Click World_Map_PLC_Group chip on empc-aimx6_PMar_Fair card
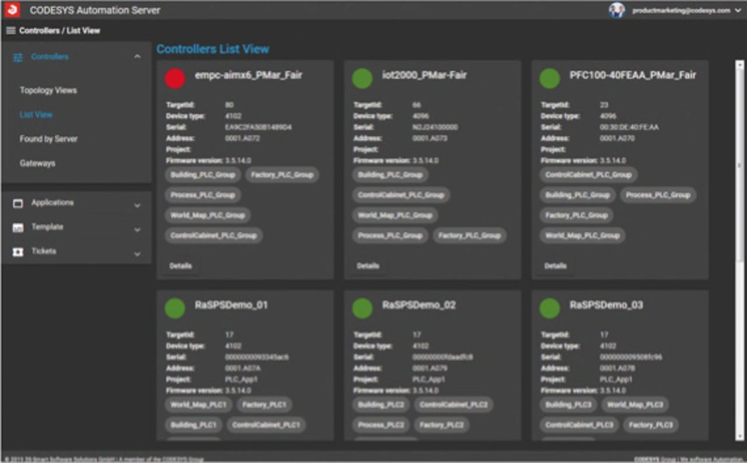The image size is (747, 463). point(208,215)
